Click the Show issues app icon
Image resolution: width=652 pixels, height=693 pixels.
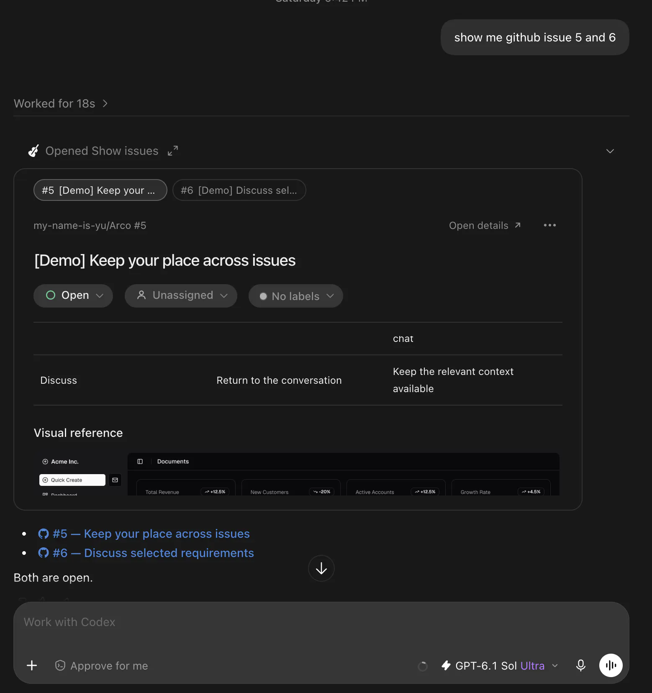coord(33,151)
